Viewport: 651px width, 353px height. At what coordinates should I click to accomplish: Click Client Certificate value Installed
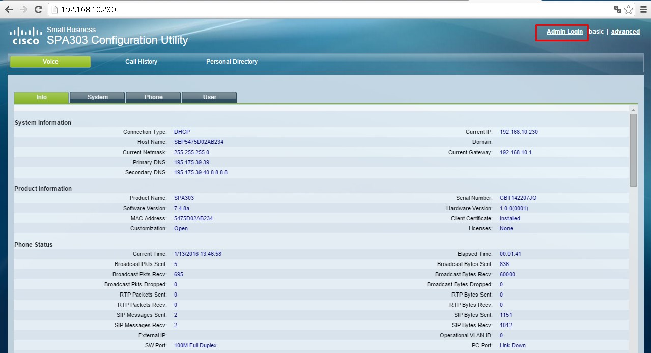click(510, 218)
